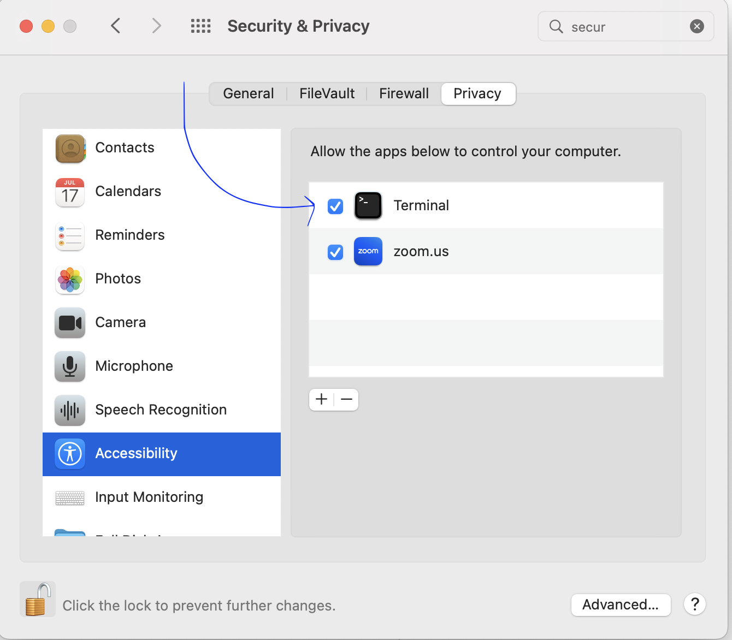Viewport: 732px width, 640px height.
Task: Click the Camera icon in the list
Action: tap(70, 323)
